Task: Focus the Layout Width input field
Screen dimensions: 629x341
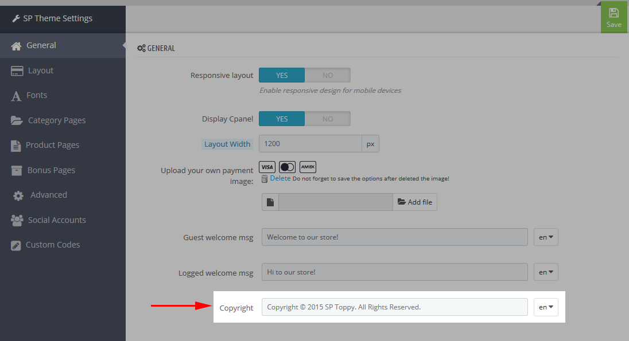Action: 310,143
